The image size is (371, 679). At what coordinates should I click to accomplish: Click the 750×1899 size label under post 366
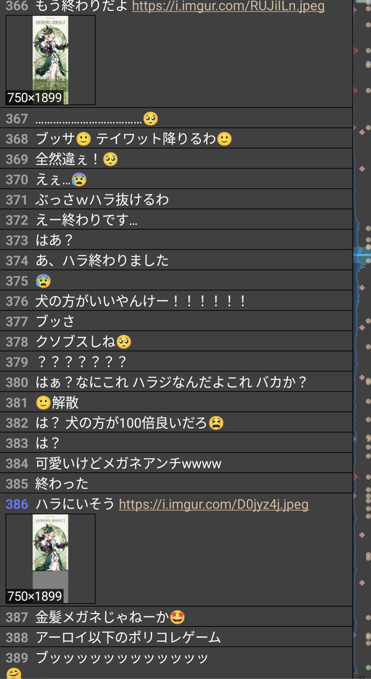(35, 98)
